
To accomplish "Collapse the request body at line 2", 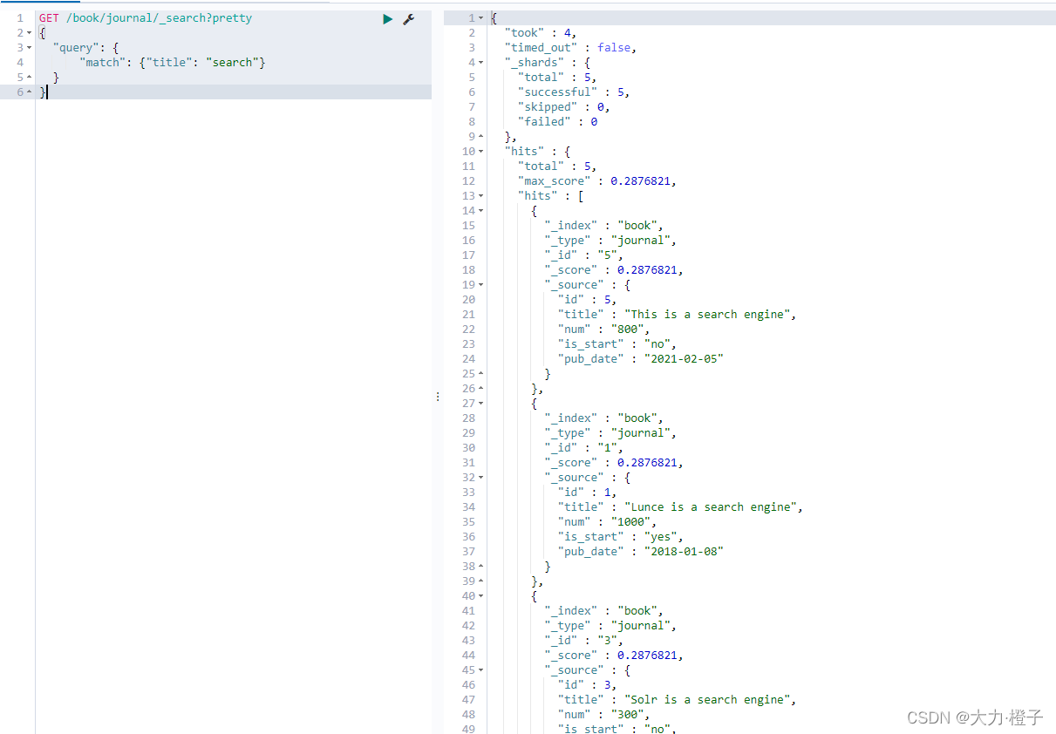I will (30, 32).
